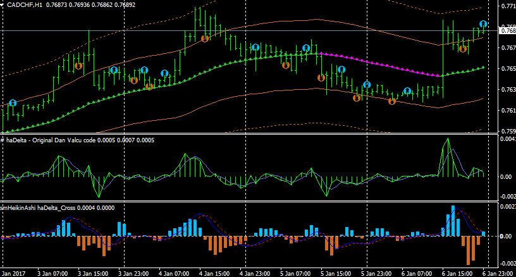Click orange down arrow just before 5 Jan 23:00
This screenshot has height=277, width=516.
pos(357,97)
